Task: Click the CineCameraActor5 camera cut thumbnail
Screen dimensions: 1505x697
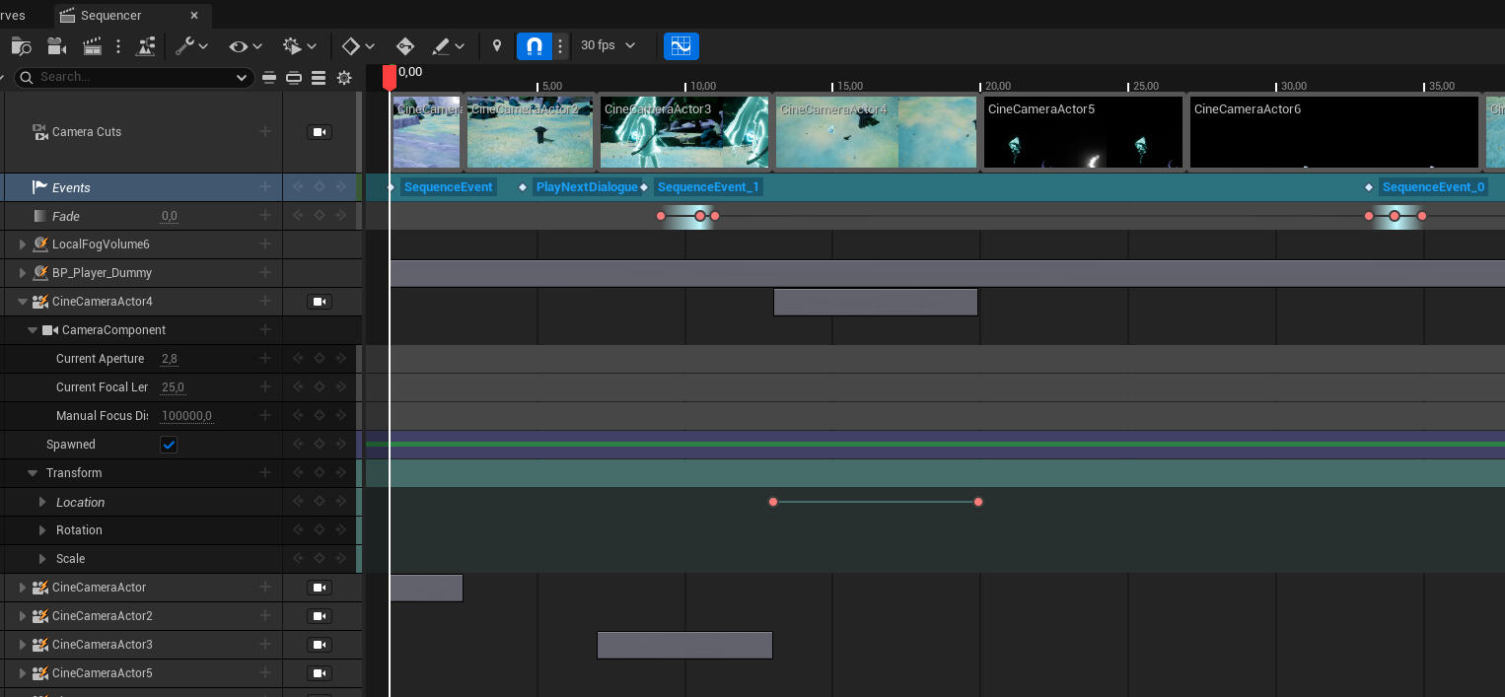Action: click(x=1082, y=133)
